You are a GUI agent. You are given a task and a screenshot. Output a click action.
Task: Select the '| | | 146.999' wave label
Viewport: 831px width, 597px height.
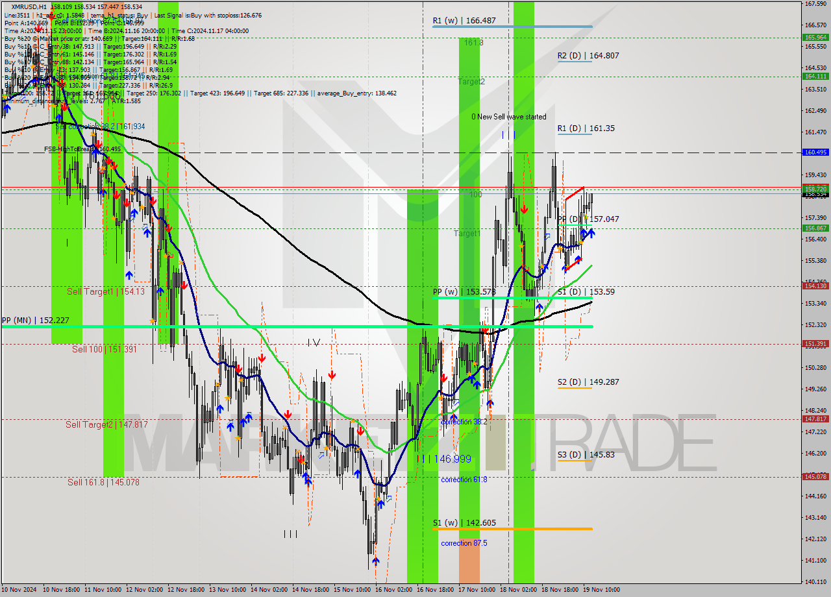444,459
